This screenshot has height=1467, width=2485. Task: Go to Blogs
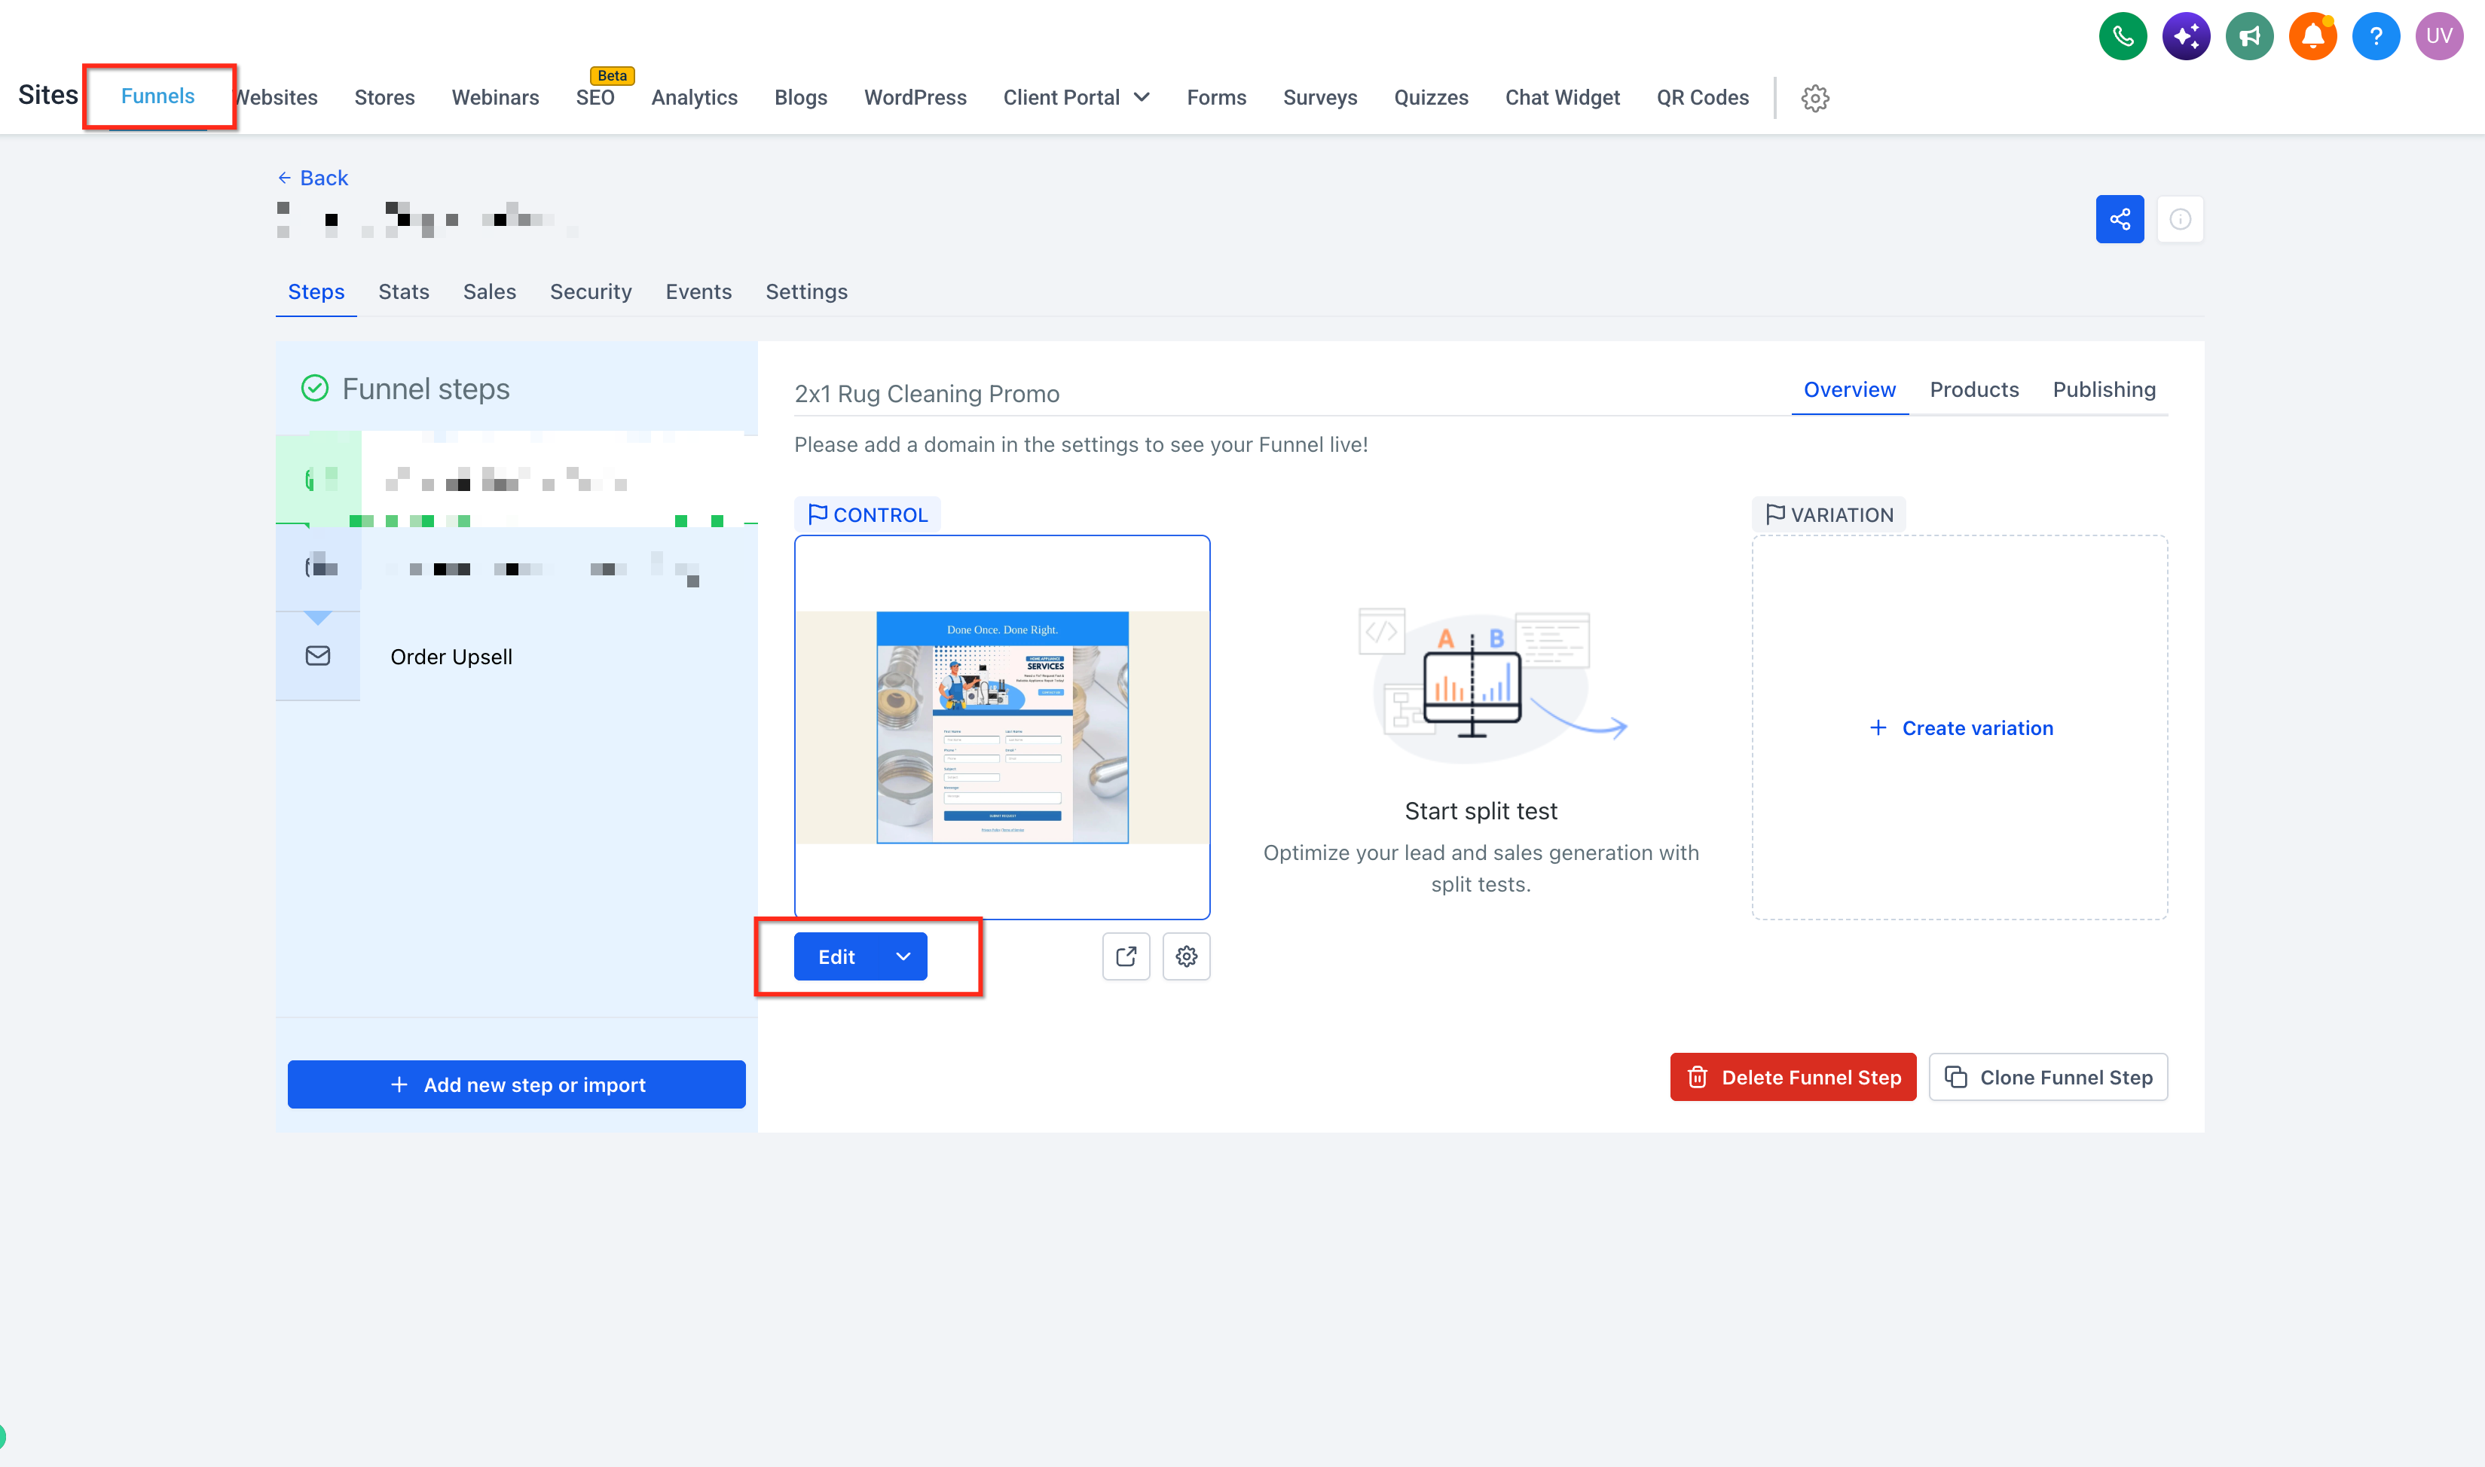pyautogui.click(x=801, y=98)
